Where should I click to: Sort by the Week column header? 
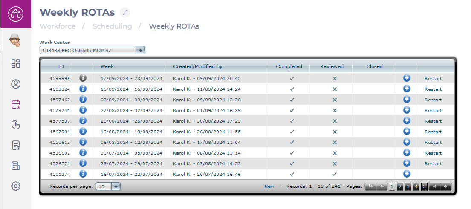click(x=107, y=66)
